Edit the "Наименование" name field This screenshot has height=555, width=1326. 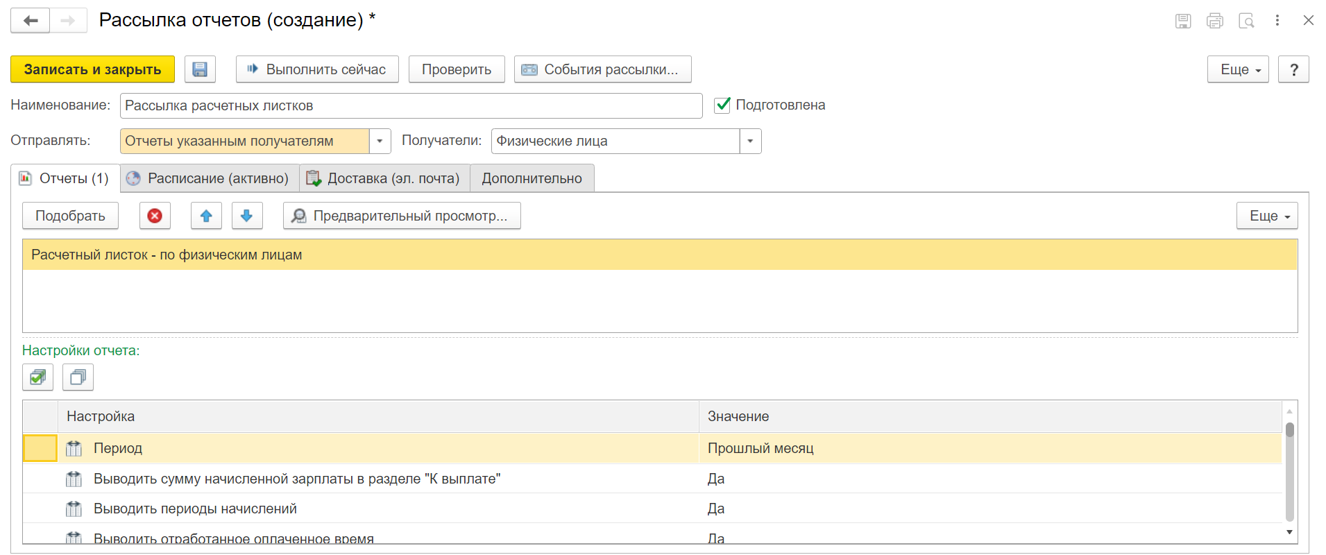411,105
